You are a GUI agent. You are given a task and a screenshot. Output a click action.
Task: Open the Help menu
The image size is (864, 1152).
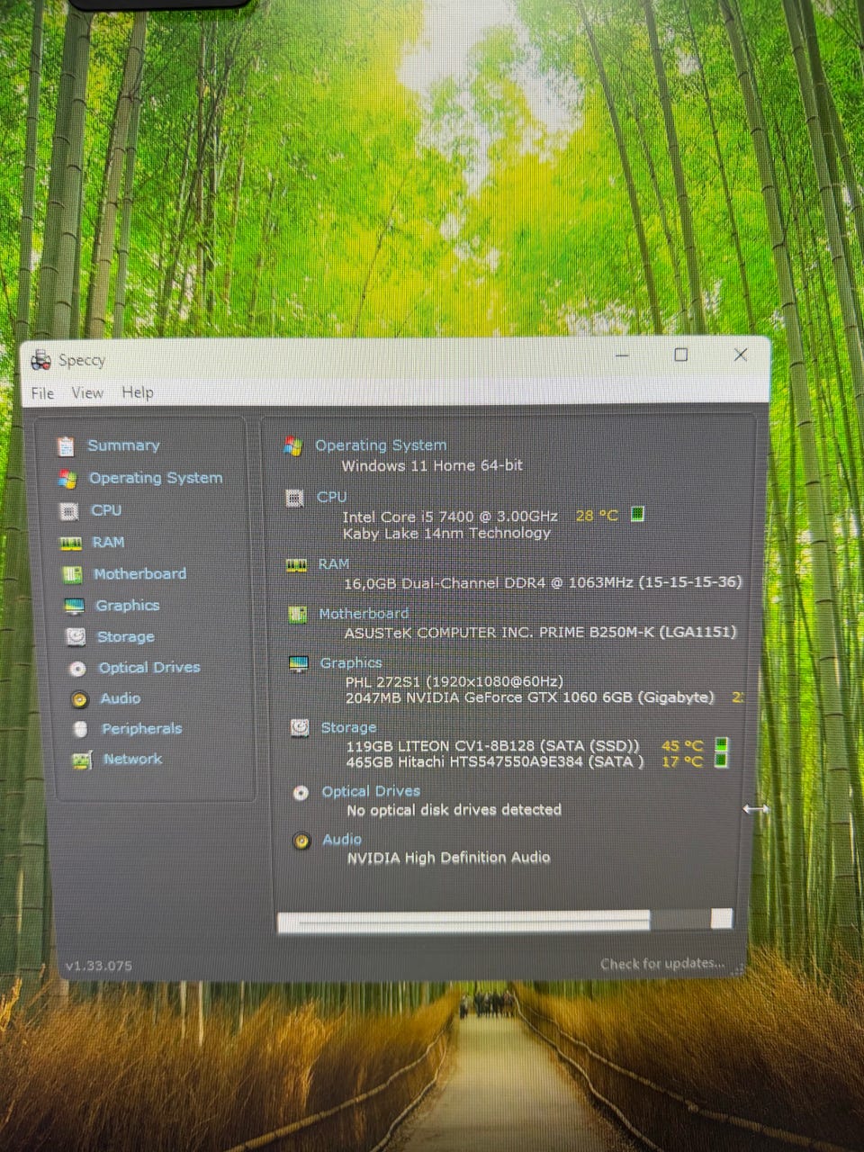tap(138, 392)
